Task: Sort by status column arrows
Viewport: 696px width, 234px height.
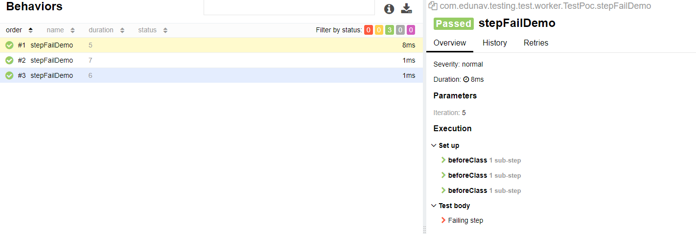Action: pos(165,30)
